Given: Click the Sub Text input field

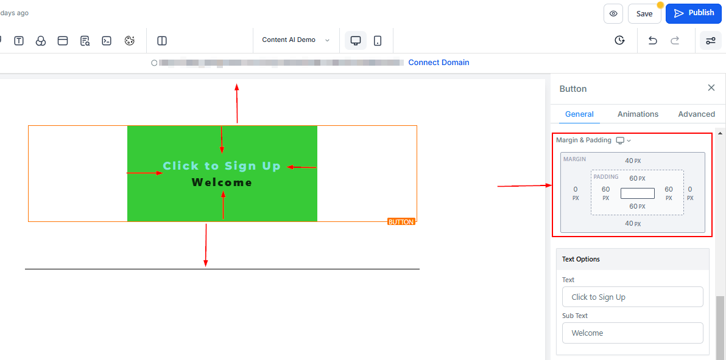Looking at the screenshot, I should [632, 333].
